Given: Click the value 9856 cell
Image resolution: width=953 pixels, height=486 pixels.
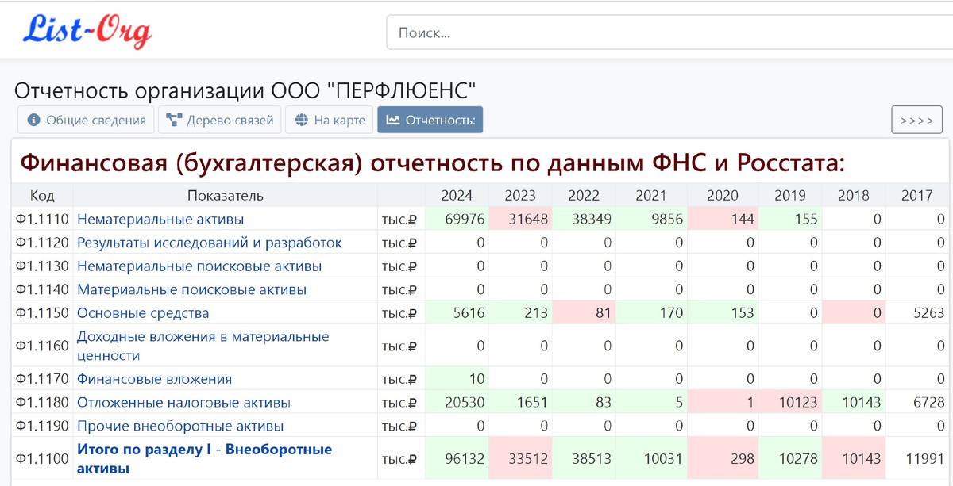Looking at the screenshot, I should point(651,220).
